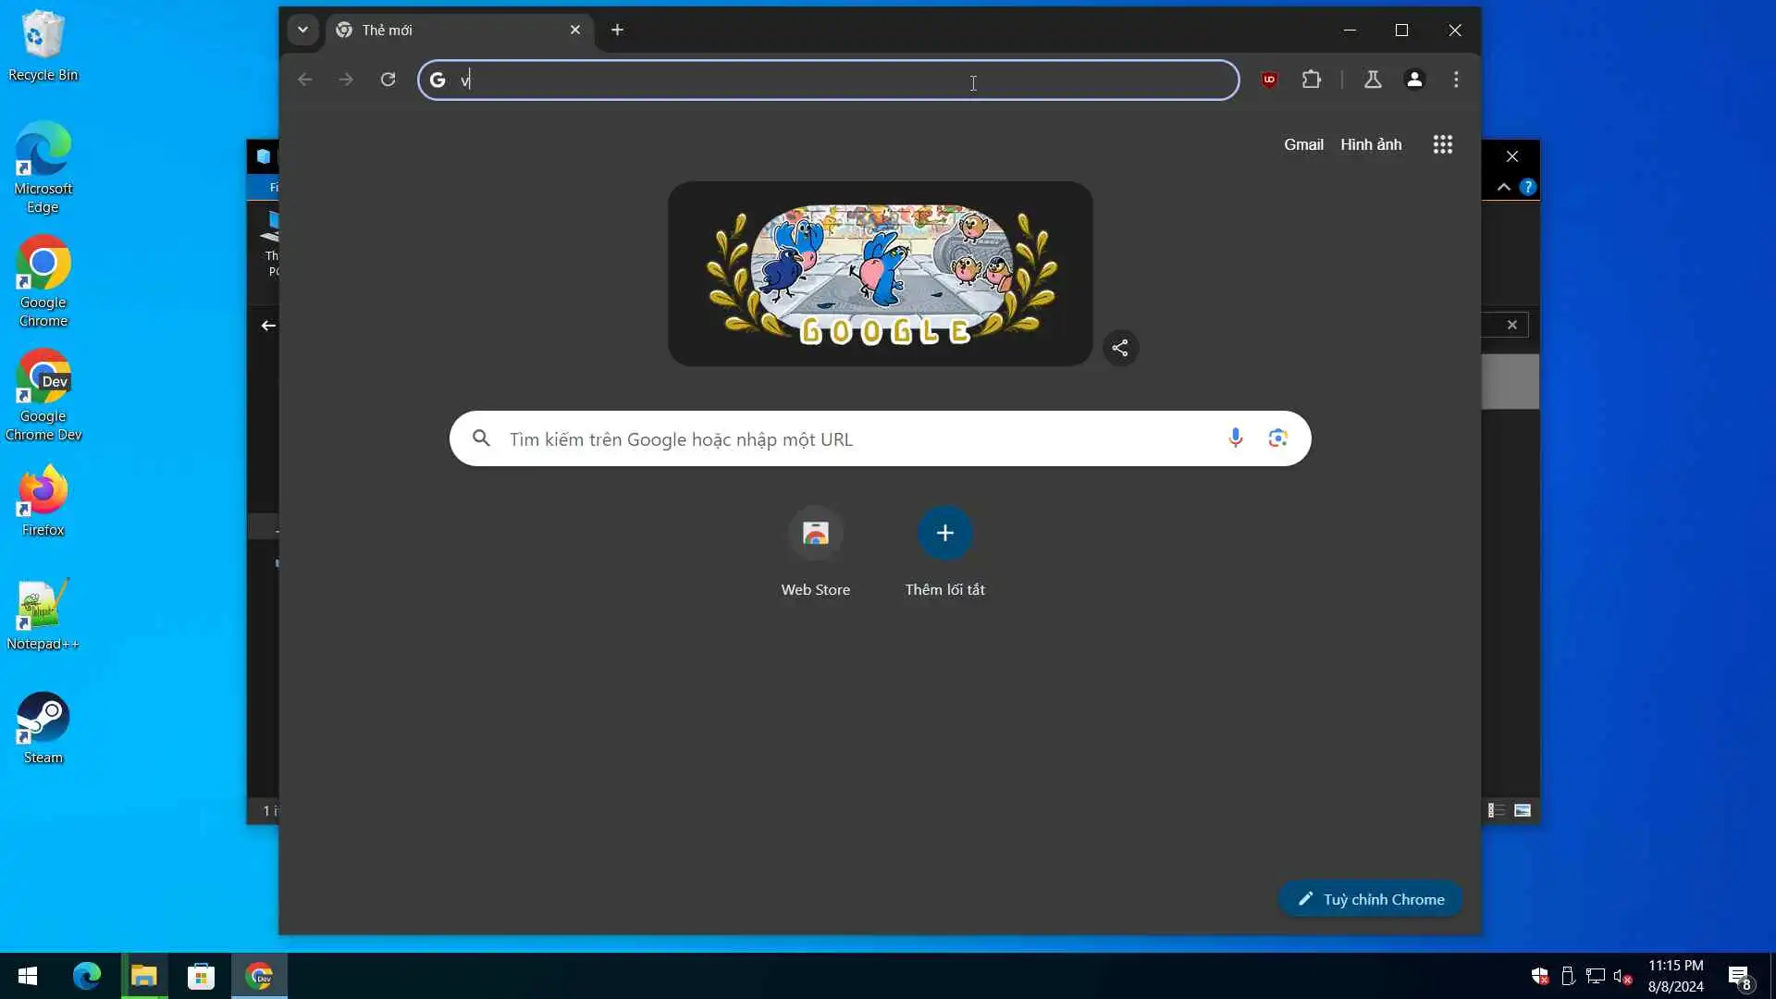Open the Extensions puzzle icon

pos(1311,80)
